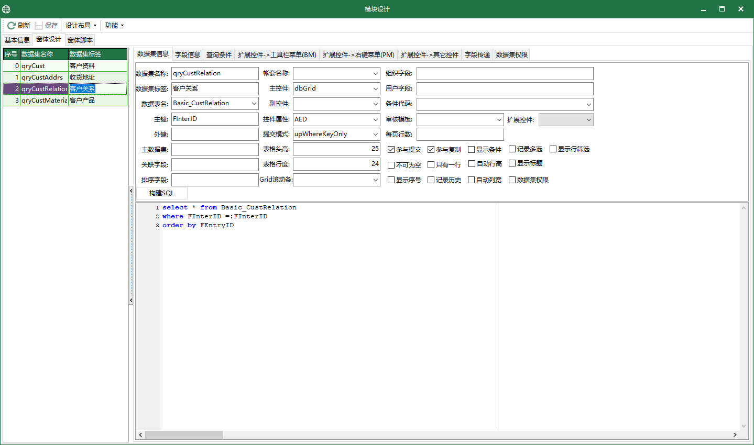Viewport: 754px width, 445px height.
Task: Click the globe app icon in title bar
Action: 6,9
